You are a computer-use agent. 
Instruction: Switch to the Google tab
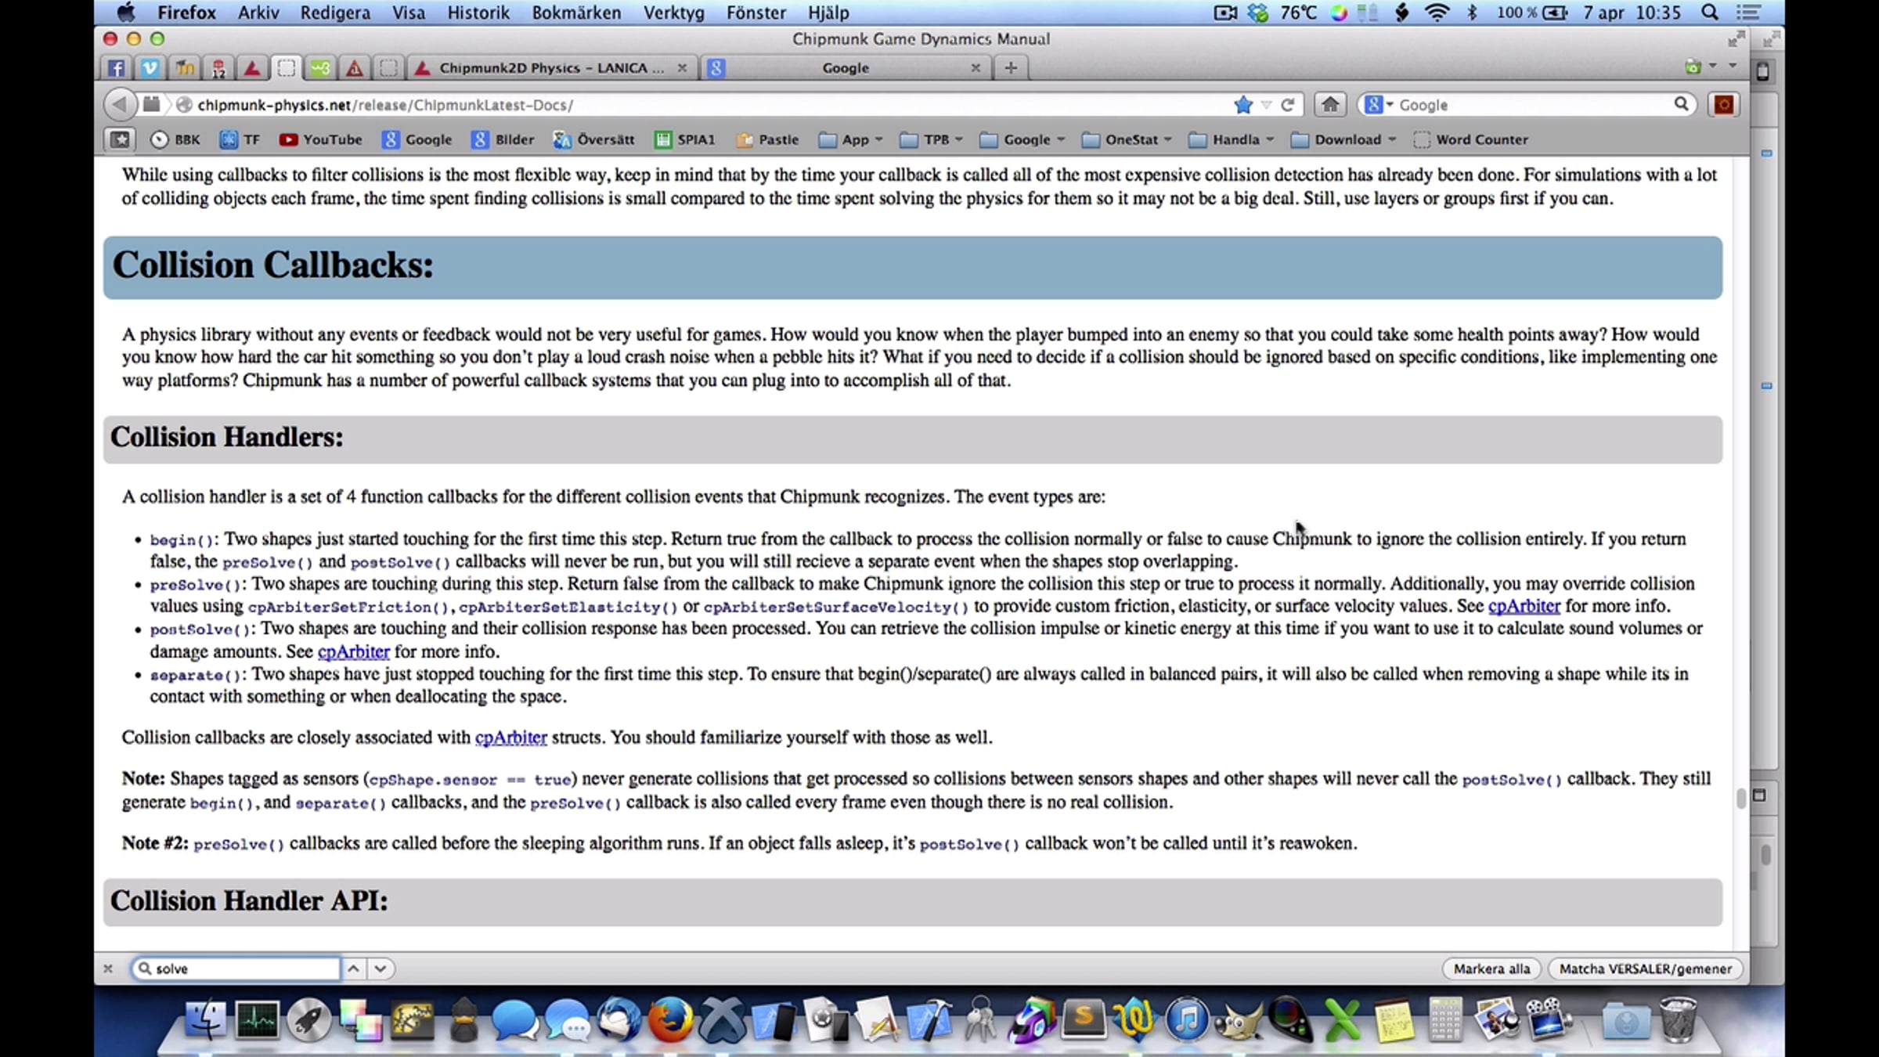(x=846, y=68)
